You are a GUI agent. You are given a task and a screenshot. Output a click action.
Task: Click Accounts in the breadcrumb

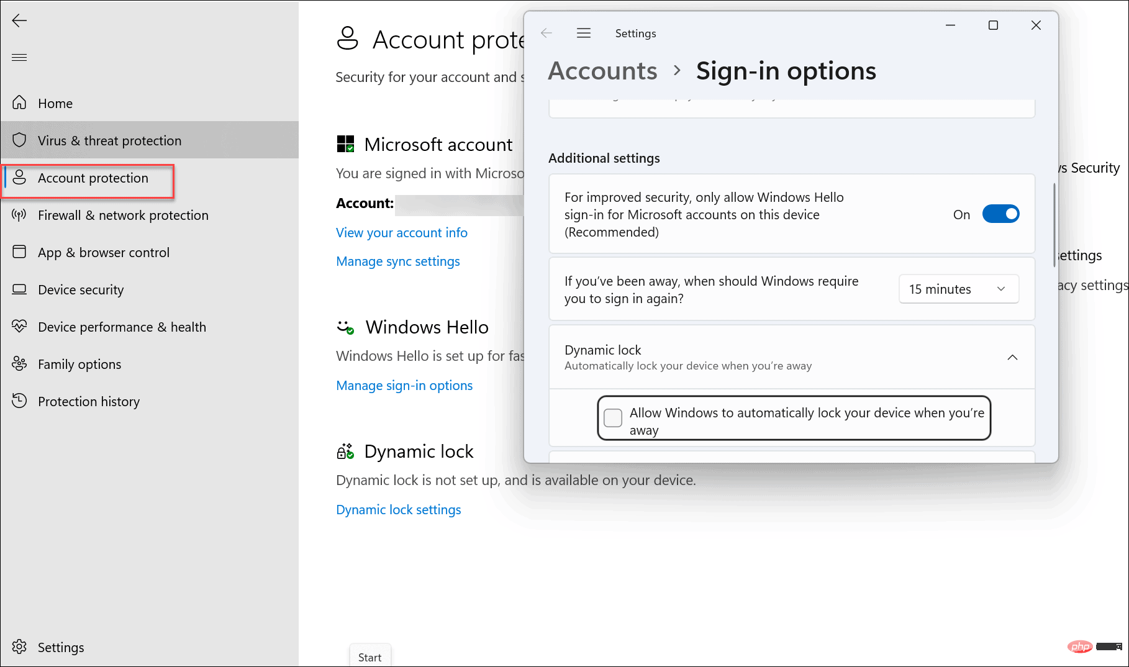(x=602, y=70)
